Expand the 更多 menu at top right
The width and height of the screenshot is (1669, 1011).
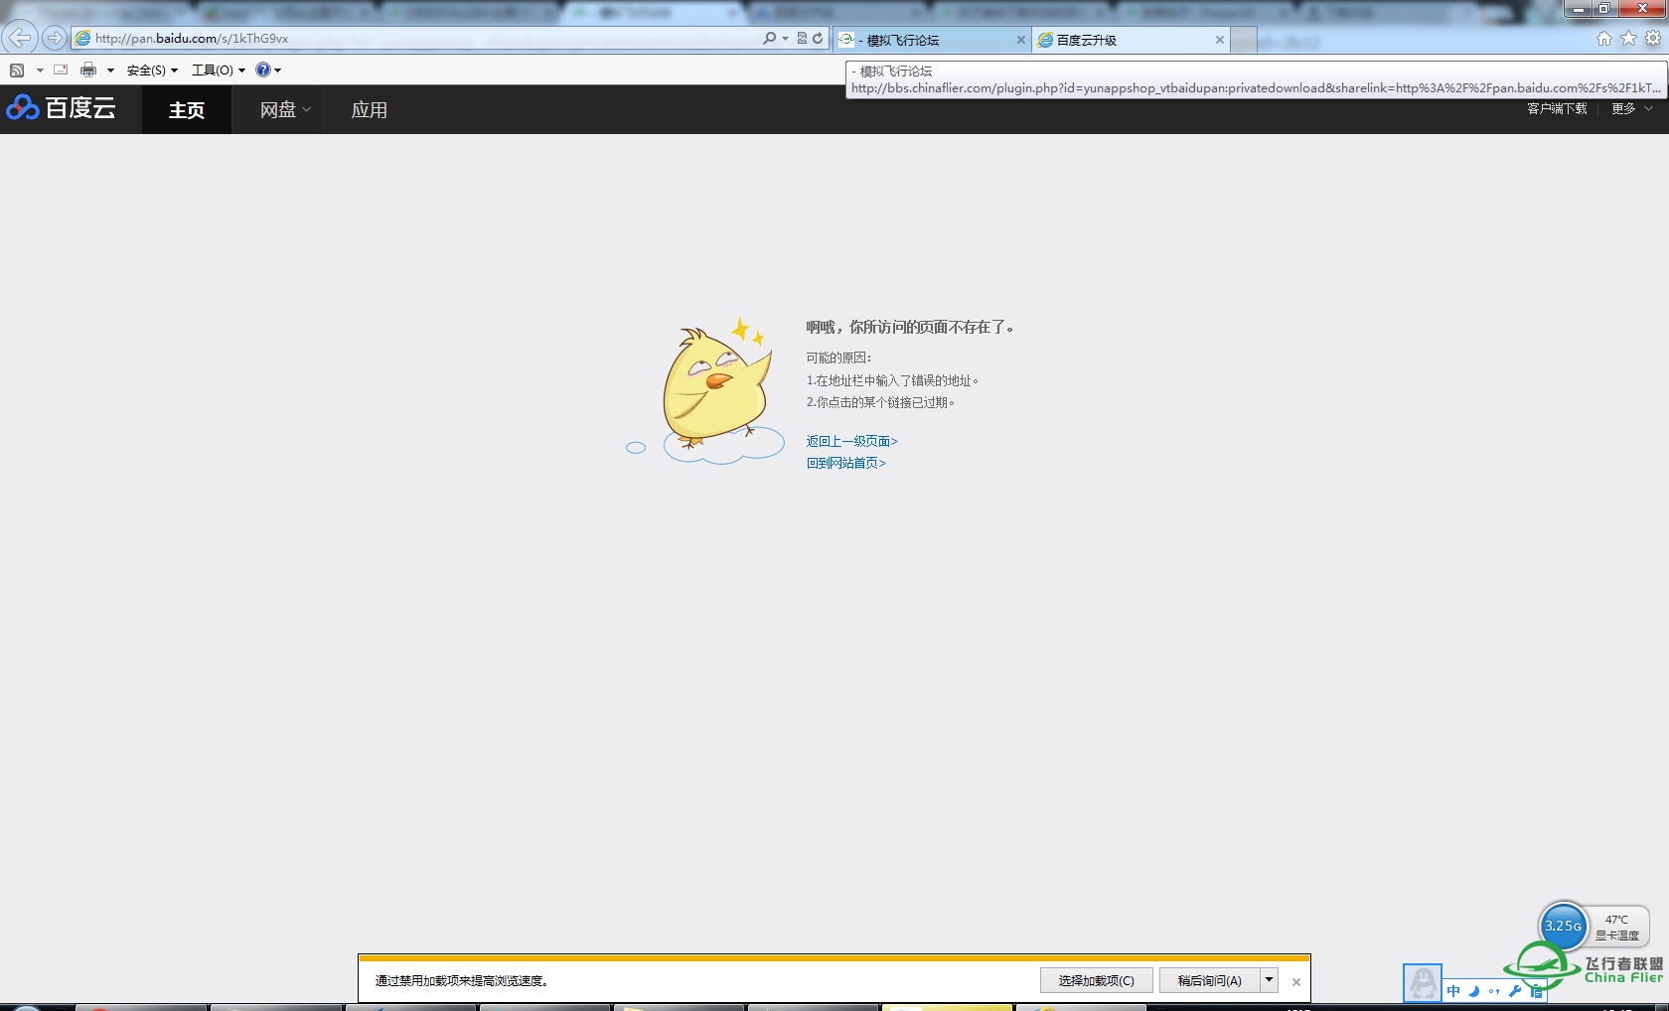pyautogui.click(x=1631, y=108)
